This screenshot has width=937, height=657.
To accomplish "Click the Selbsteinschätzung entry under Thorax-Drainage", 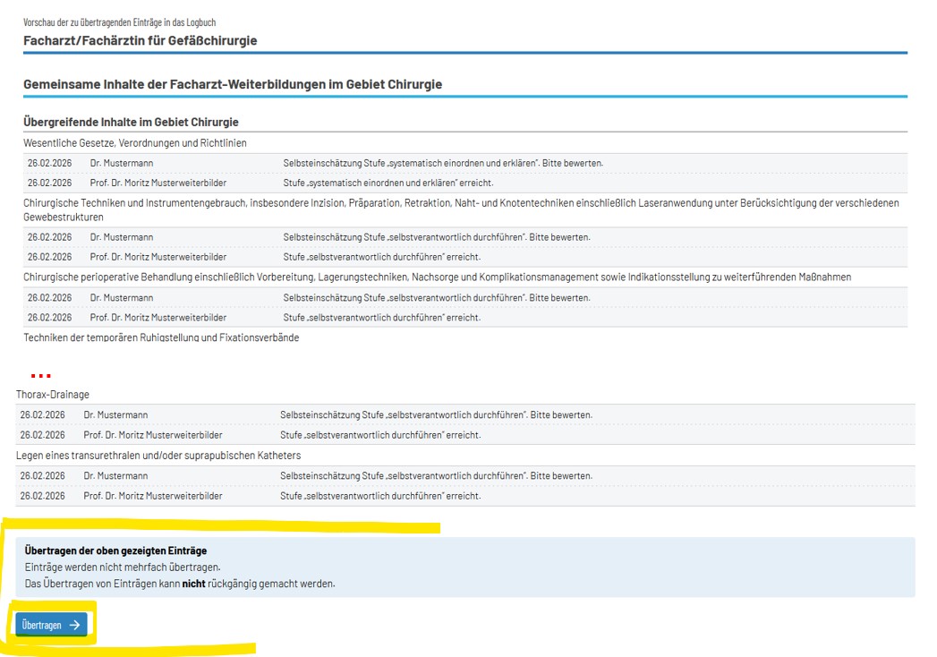I will (x=436, y=415).
